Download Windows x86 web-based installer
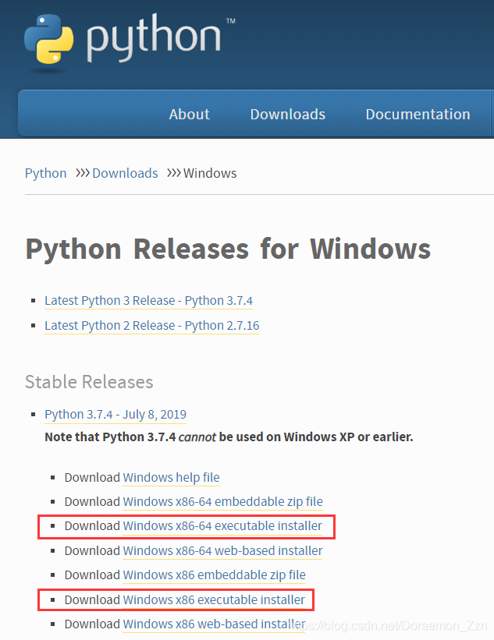494x640 pixels. point(214,624)
